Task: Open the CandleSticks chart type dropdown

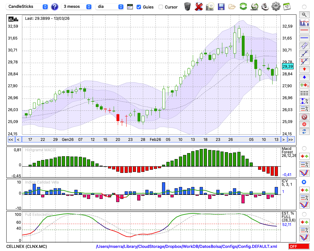Action: [x=27, y=7]
